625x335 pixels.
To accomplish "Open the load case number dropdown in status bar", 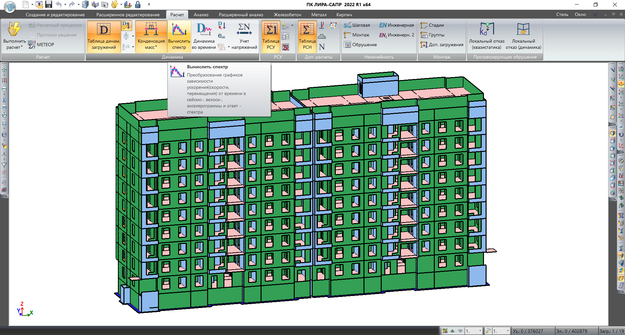I will tap(480, 331).
